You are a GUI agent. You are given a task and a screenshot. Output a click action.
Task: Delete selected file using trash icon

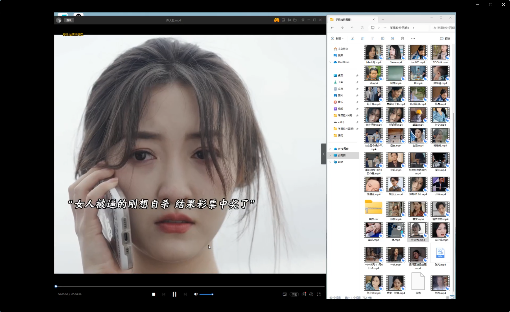pyautogui.click(x=402, y=38)
